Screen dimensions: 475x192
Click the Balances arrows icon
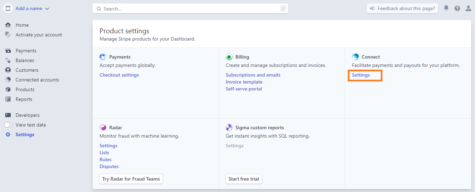pos(8,60)
